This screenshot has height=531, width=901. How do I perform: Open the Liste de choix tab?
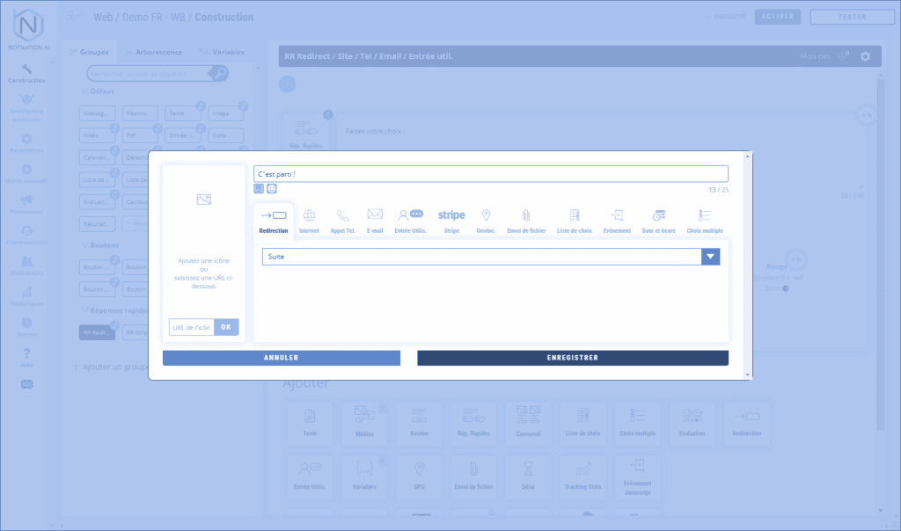point(574,219)
